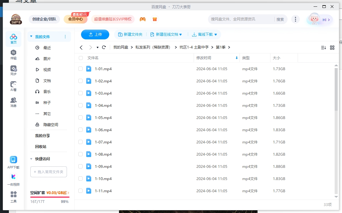Collapse the 快捷访问 section
This screenshot has width=342, height=213.
pyautogui.click(x=32, y=159)
